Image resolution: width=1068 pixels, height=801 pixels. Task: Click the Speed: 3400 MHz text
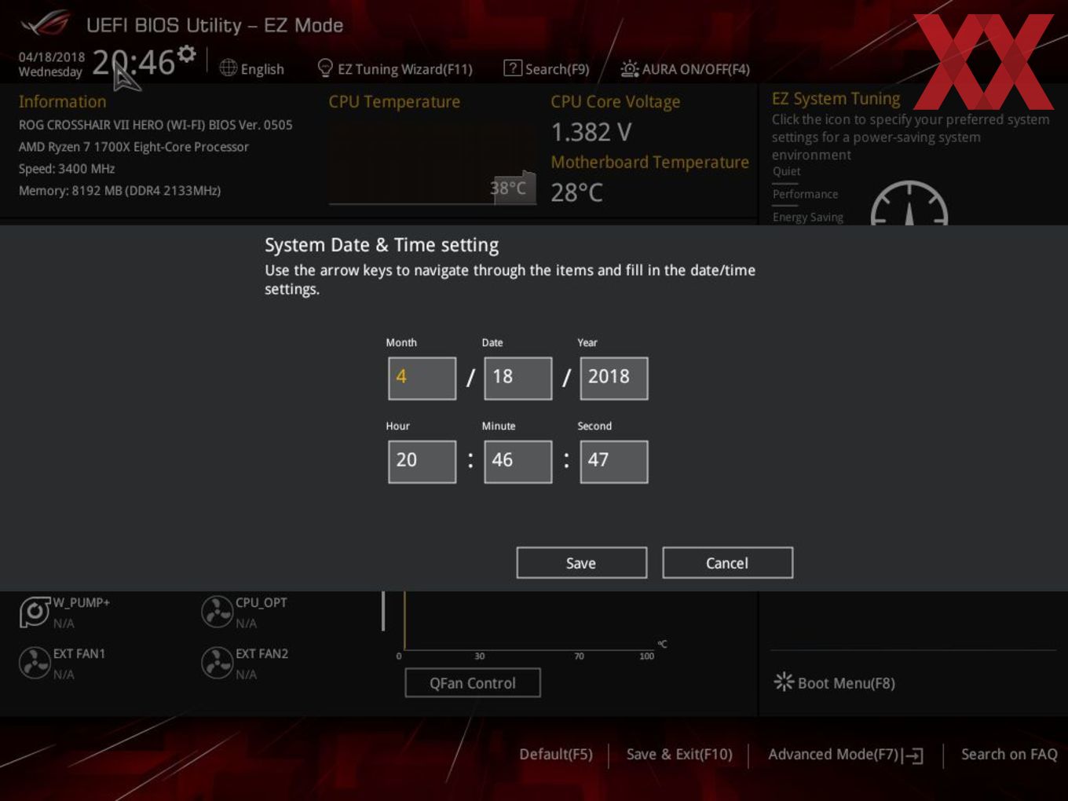pos(67,169)
